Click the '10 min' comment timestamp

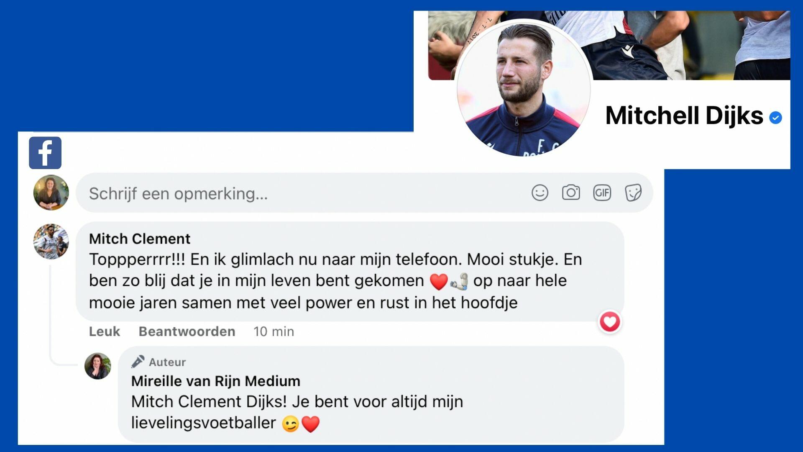(x=274, y=331)
